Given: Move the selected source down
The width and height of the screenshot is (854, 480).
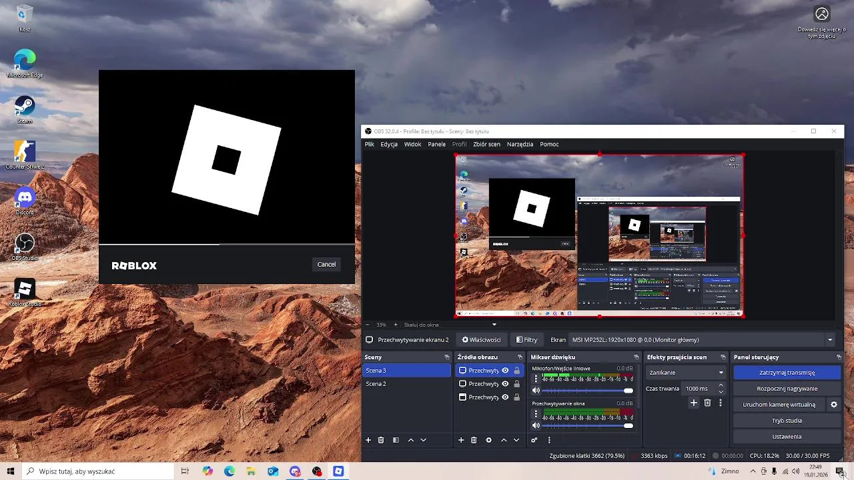Looking at the screenshot, I should (x=516, y=440).
